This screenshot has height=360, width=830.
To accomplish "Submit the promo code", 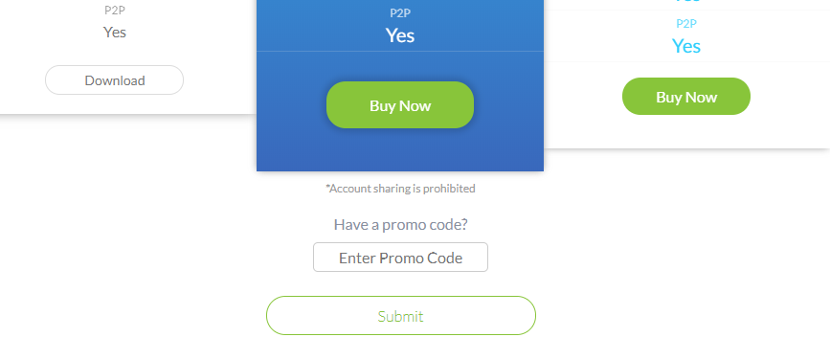I will click(401, 316).
